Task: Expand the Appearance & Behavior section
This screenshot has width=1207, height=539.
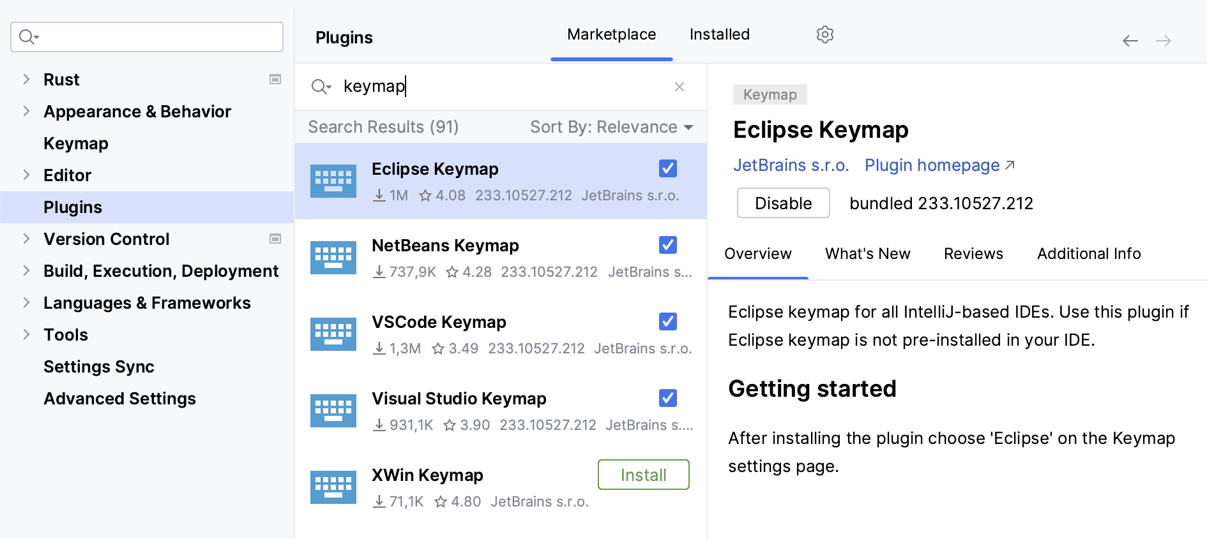Action: (x=26, y=112)
